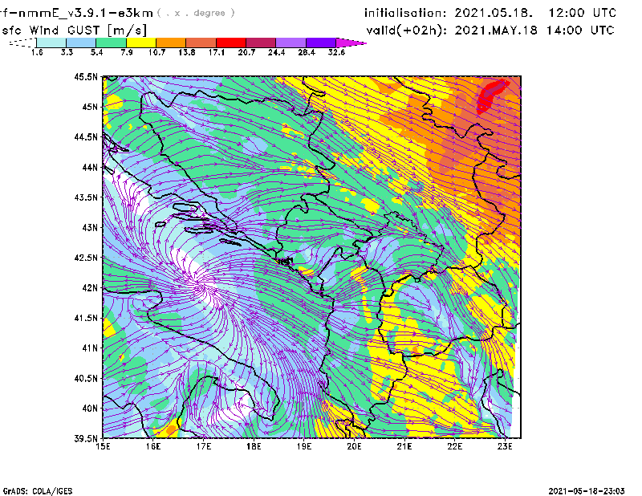Pick the yellow 7.9–10.7 legend swatch
Screen dimensions: 642x496
141,43
